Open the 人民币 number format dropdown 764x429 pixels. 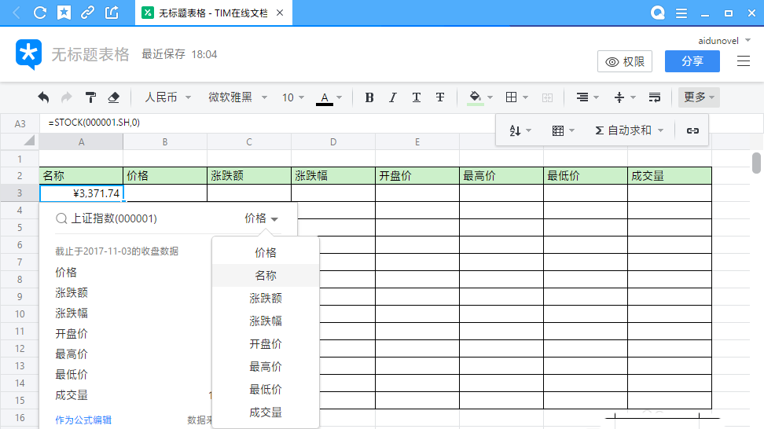tap(167, 97)
